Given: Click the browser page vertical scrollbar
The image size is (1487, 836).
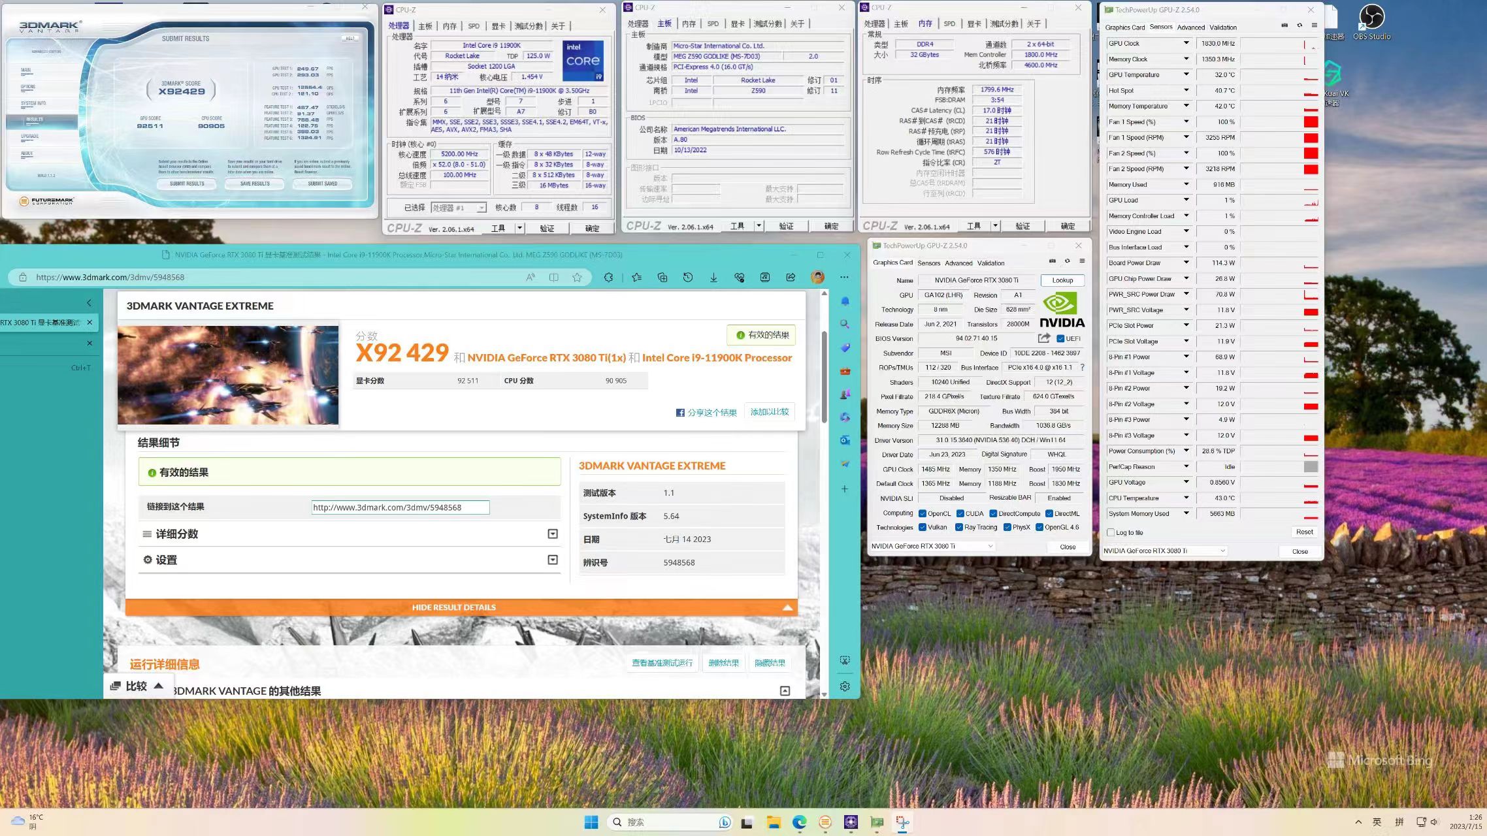Looking at the screenshot, I should point(824,378).
